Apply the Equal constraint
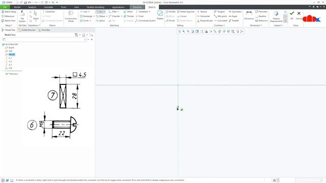The image size is (326, 183). 233,16
